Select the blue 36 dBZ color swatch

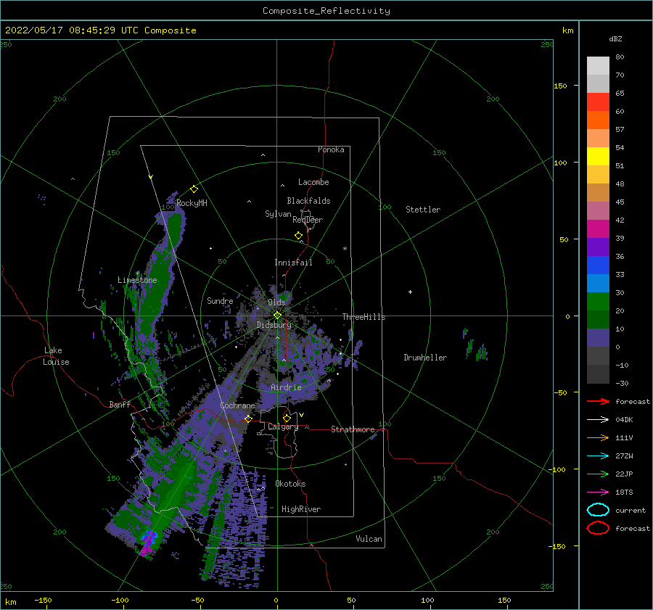(x=598, y=265)
